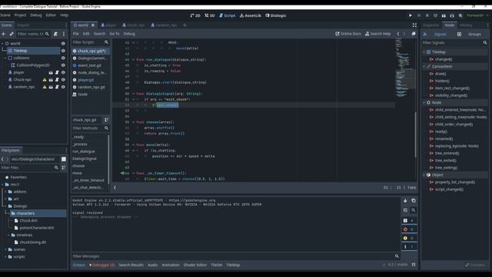Open Scene dock extra options menu

tap(64, 34)
